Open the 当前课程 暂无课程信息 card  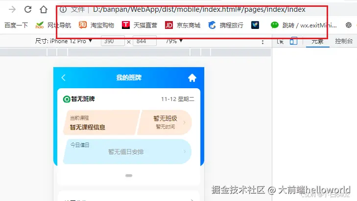tap(101, 123)
